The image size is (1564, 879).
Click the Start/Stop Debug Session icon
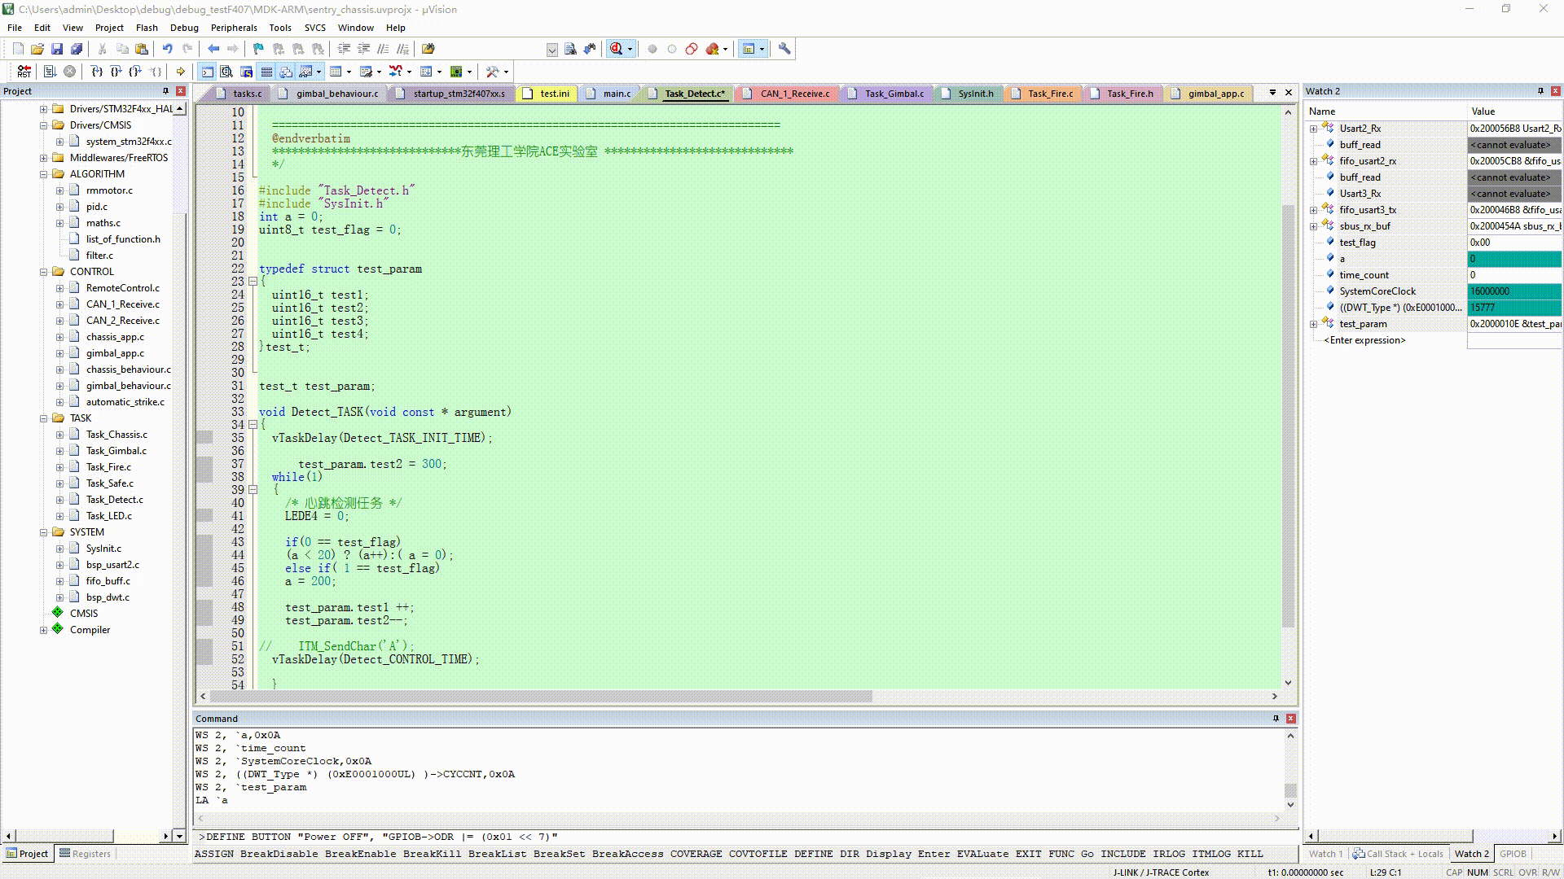617,49
